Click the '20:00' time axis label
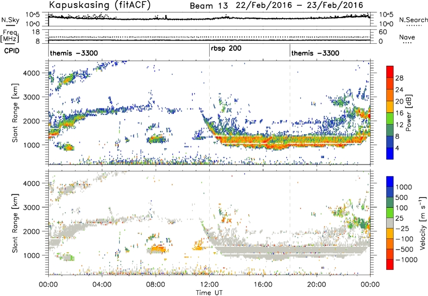428x296 pixels. click(317, 285)
